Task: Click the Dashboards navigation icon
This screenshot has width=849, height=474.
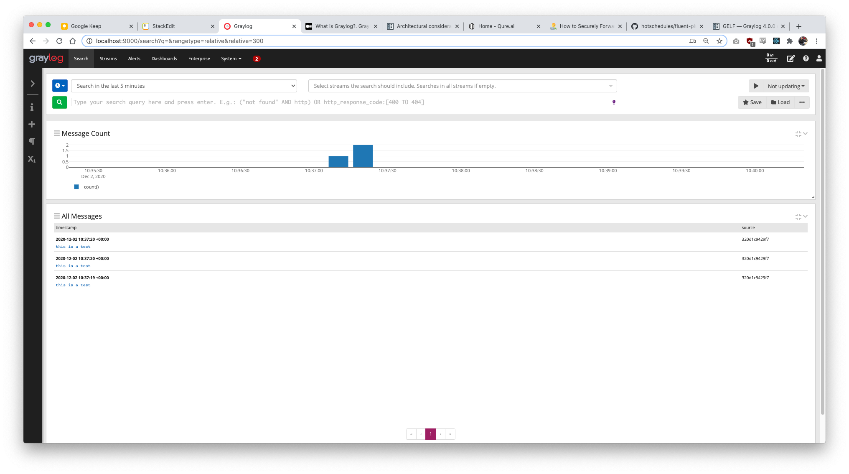Action: pos(164,58)
